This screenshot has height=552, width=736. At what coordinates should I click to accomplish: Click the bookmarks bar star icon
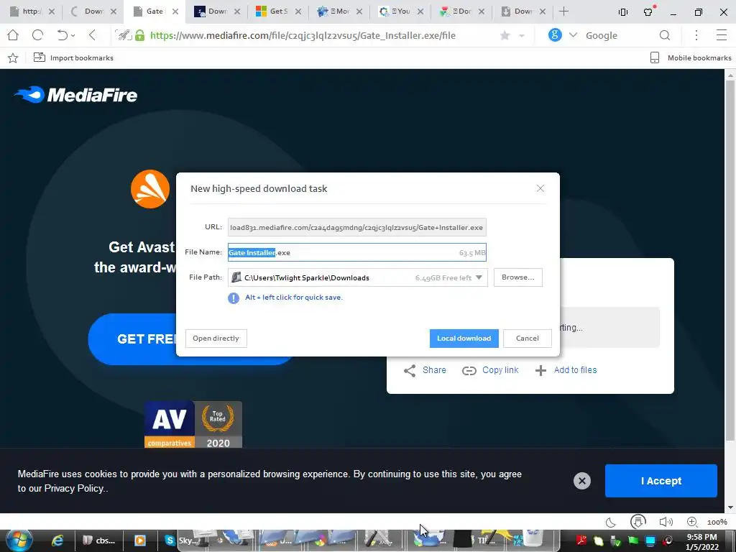13,57
